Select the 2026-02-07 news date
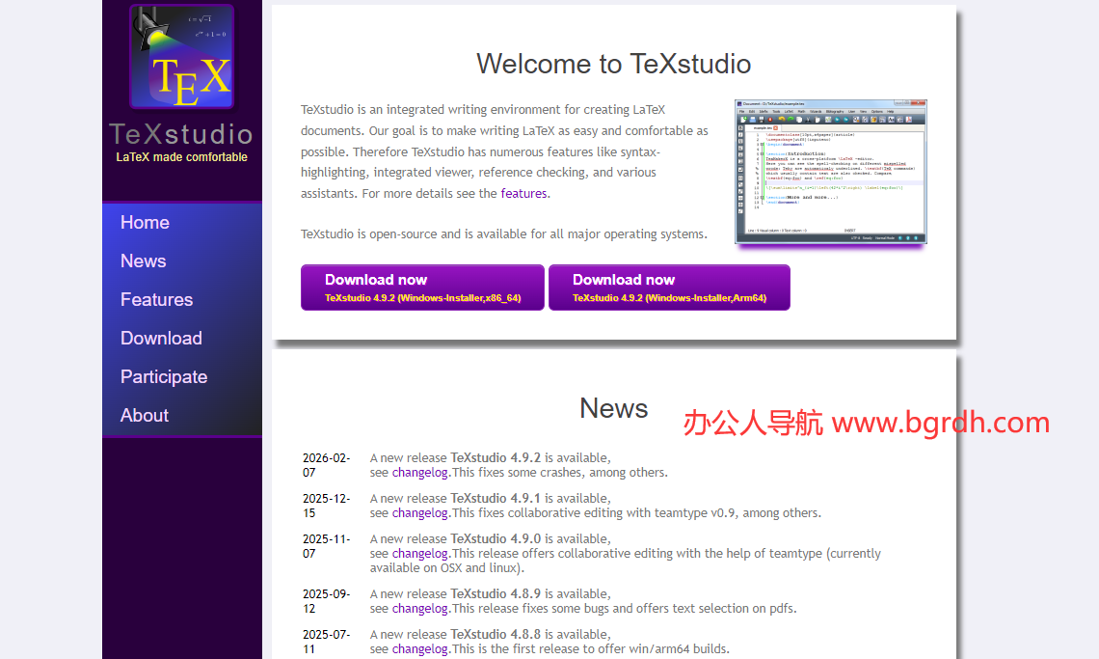This screenshot has height=659, width=1099. 326,465
